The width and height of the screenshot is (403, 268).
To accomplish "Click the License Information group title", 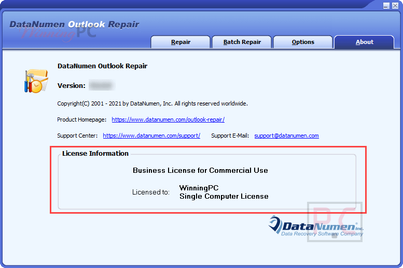I will pyautogui.click(x=95, y=153).
